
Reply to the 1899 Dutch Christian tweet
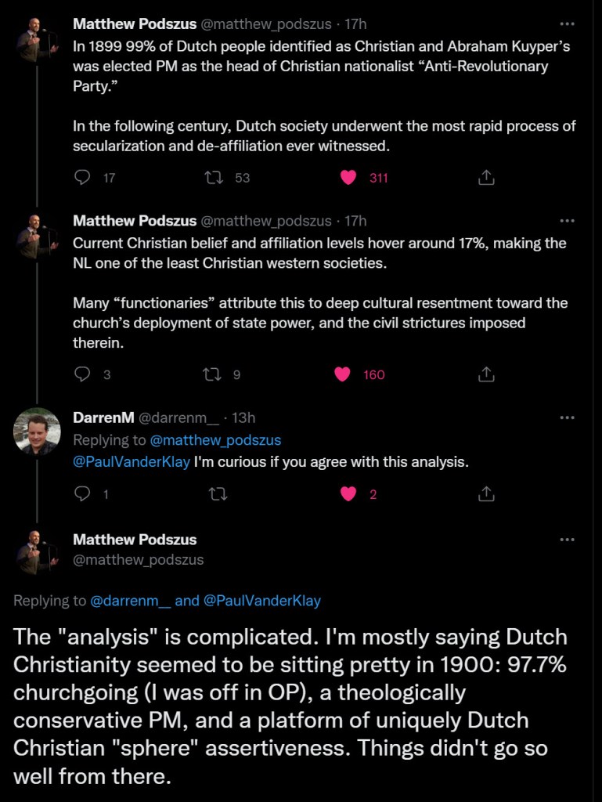pos(83,178)
